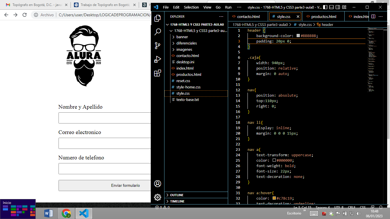Open notifications bell in status bar
The image size is (390, 219).
click(x=381, y=207)
